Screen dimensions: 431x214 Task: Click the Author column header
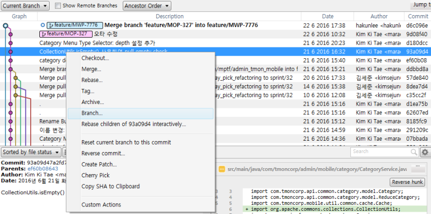(379, 16)
